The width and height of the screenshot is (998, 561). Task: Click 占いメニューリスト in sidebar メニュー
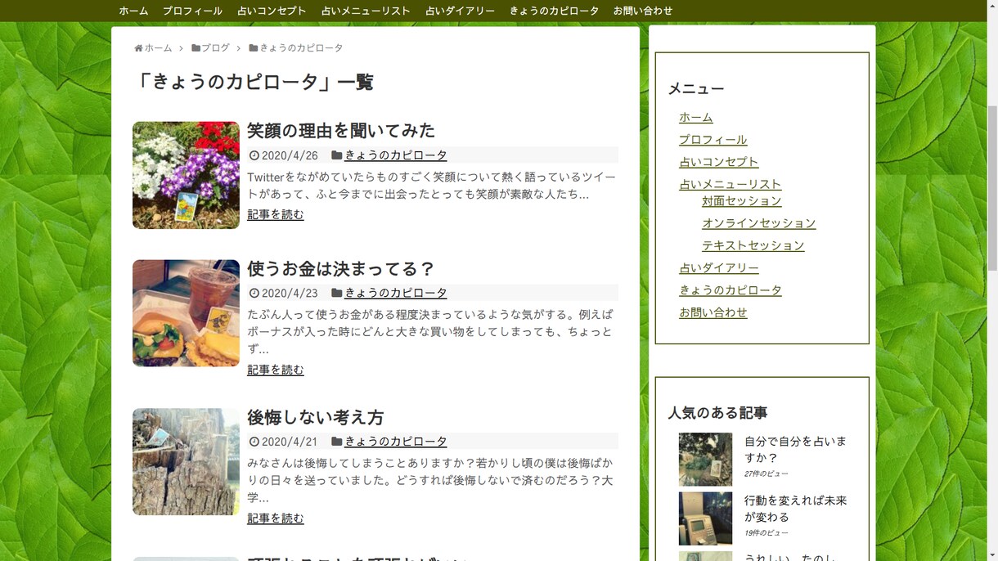[x=731, y=185]
